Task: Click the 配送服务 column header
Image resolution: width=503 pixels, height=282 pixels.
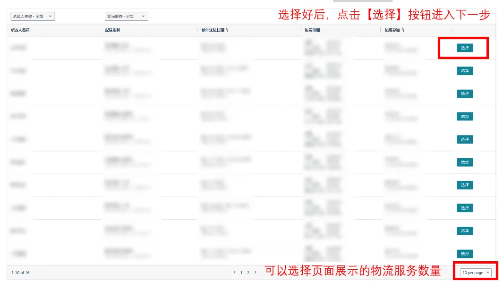Action: [x=112, y=30]
